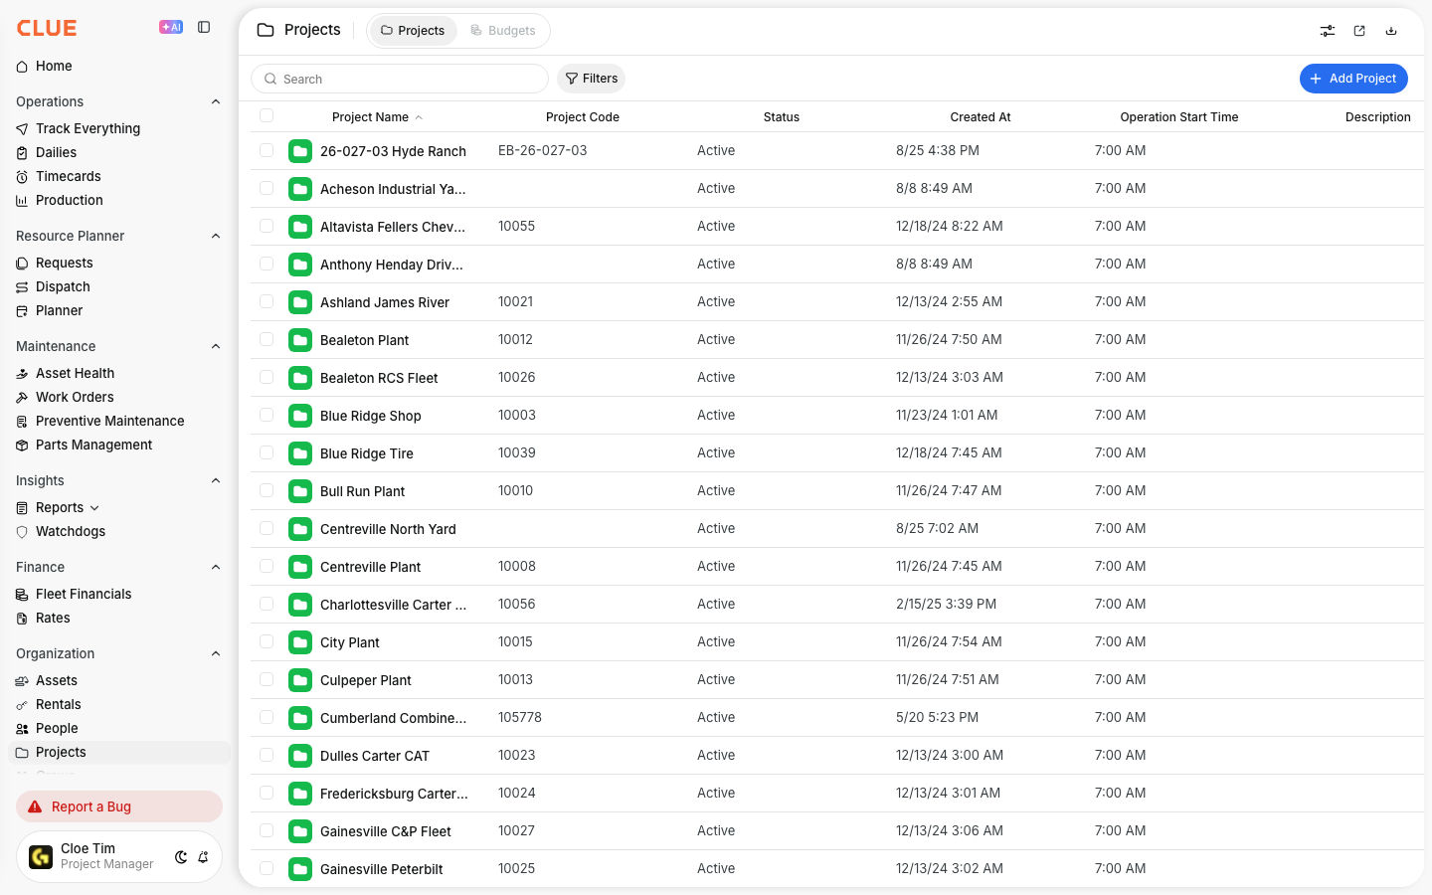Check the 26-027-03 Hyde Ranch row
This screenshot has width=1432, height=895.
(267, 150)
